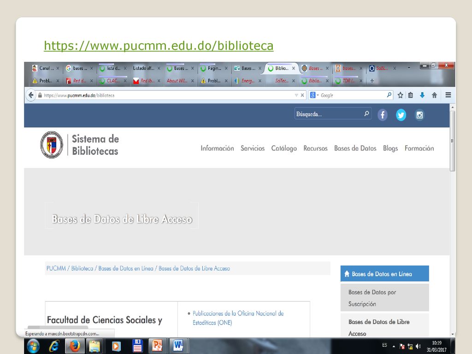
Task: Open Publicaciones de la Oficina Nacional de Estadísticas
Action: (238, 318)
